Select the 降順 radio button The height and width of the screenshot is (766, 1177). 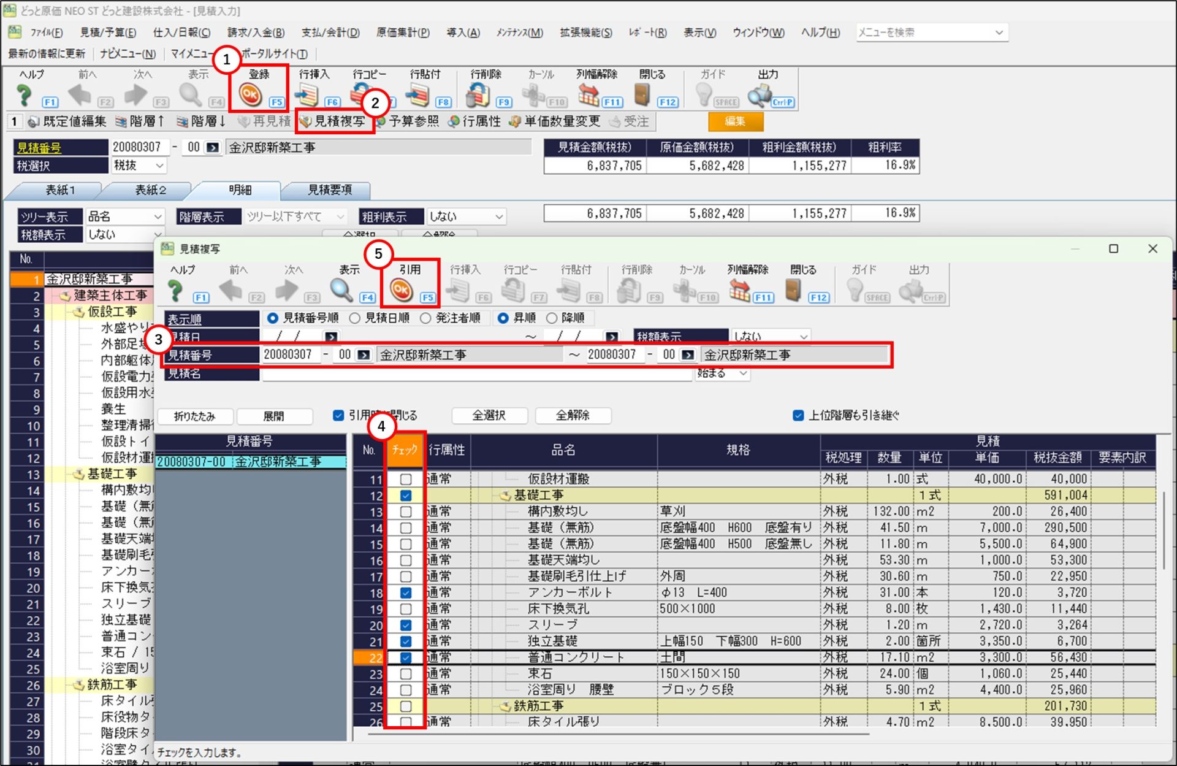[552, 318]
